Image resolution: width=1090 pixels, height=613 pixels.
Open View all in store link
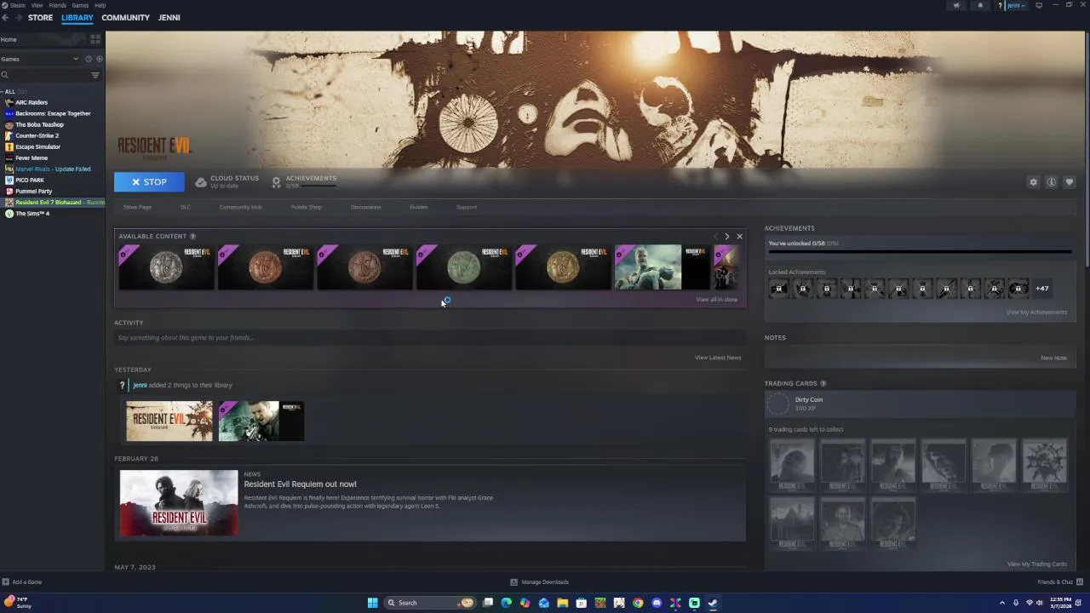tap(716, 300)
